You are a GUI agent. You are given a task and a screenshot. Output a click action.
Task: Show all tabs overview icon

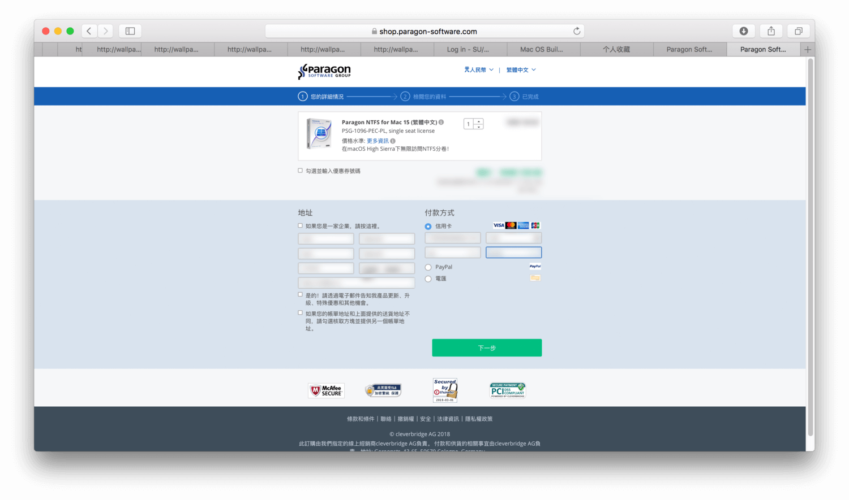[798, 31]
